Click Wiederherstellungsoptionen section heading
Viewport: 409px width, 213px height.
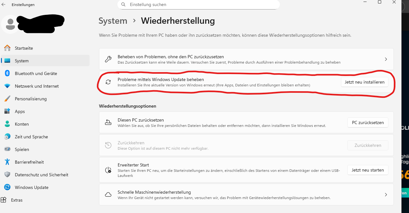point(127,106)
